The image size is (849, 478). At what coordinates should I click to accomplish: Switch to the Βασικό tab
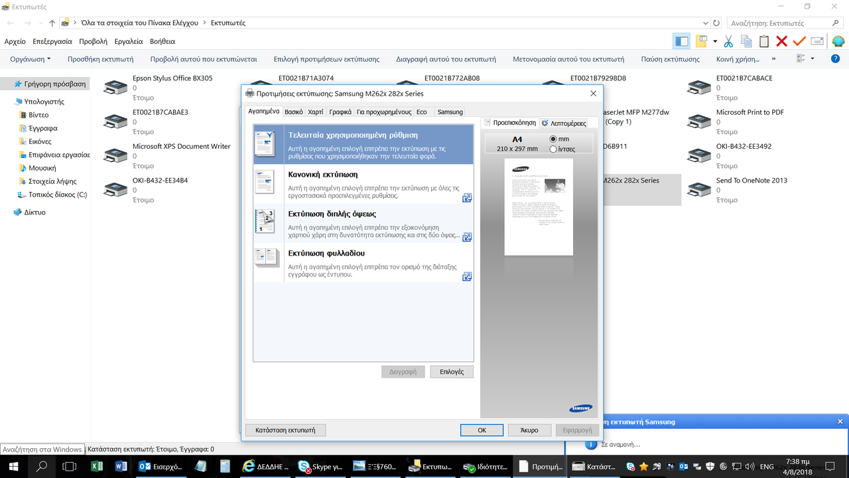click(294, 112)
